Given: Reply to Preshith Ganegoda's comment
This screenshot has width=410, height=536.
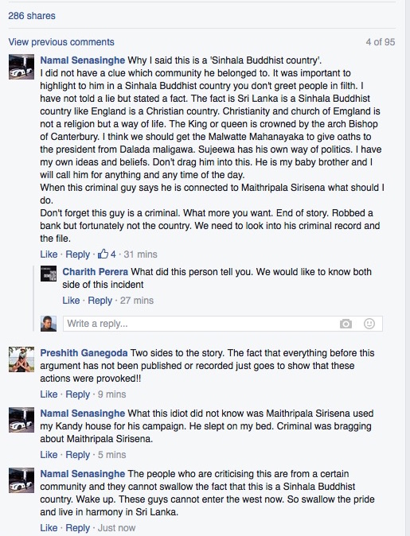Looking at the screenshot, I should (78, 394).
